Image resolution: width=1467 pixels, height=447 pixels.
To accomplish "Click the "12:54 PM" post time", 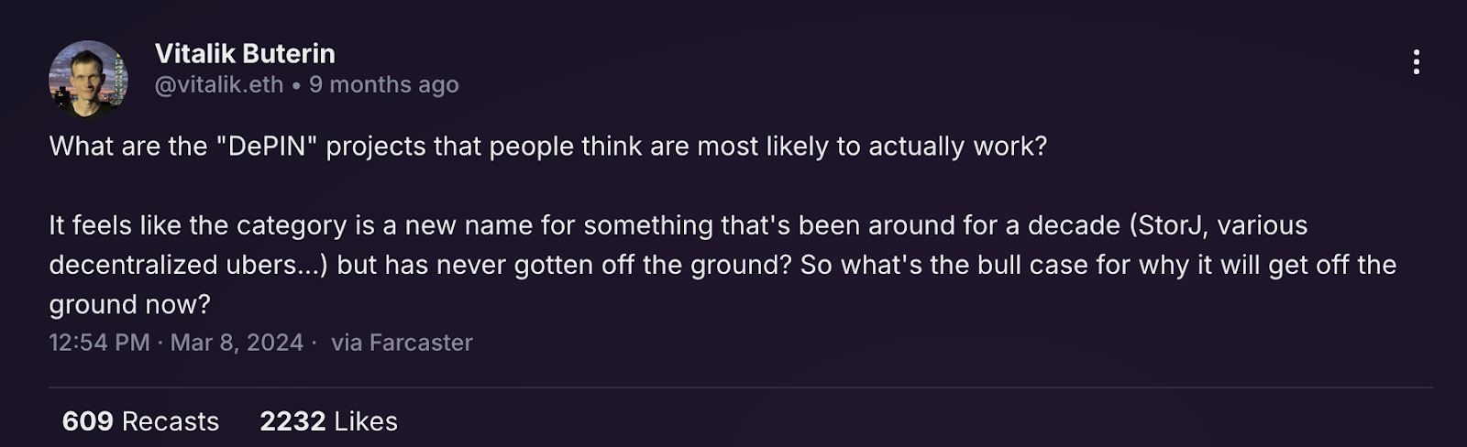I will click(x=99, y=343).
